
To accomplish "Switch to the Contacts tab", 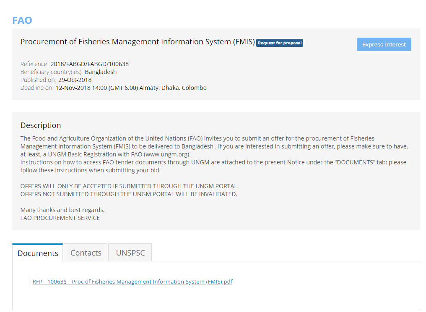I will coord(86,253).
